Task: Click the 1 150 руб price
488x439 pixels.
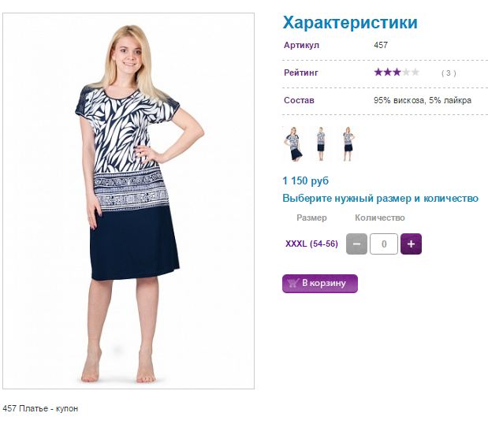Action: (306, 180)
